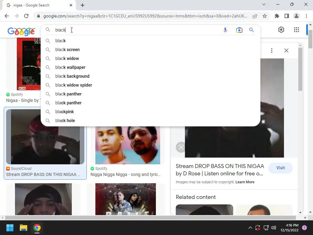Open the two men Spotify thumbnail
313x235 pixels.
(x=128, y=145)
